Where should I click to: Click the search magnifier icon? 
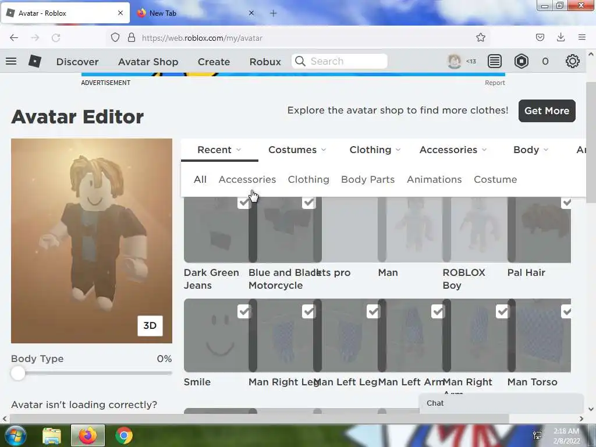point(300,61)
